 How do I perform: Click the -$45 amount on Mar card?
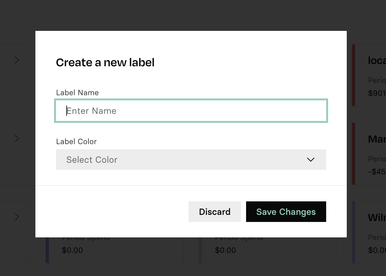(377, 172)
